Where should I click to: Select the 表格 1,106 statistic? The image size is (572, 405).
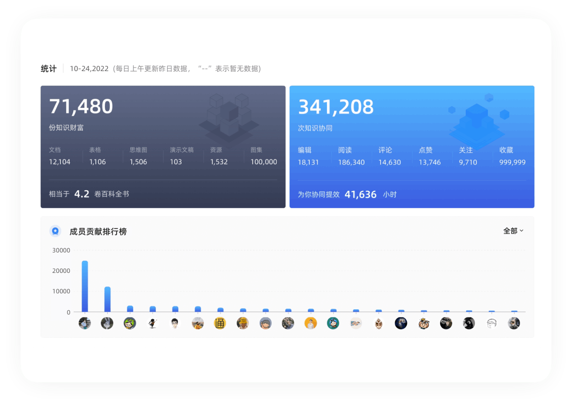pos(98,156)
